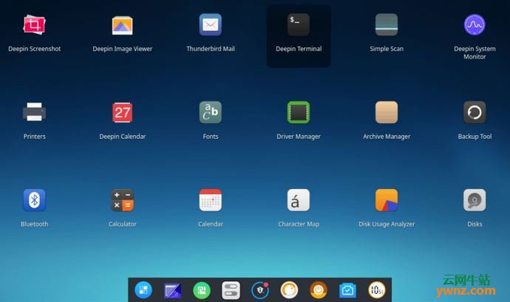510x302 pixels.
Task: Open Thunderbird Mail
Action: [x=211, y=24]
